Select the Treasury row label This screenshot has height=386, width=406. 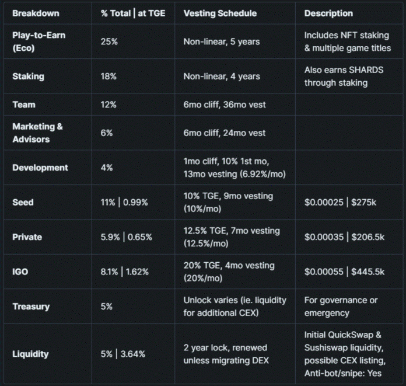(x=31, y=307)
